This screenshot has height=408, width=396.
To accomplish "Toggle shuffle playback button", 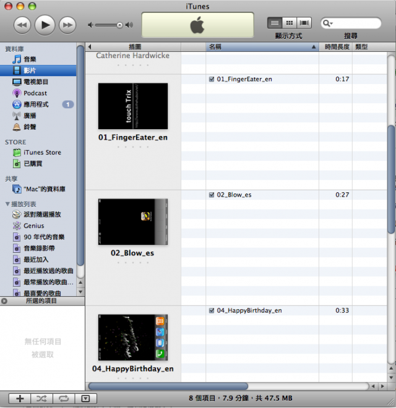I will tap(41, 399).
